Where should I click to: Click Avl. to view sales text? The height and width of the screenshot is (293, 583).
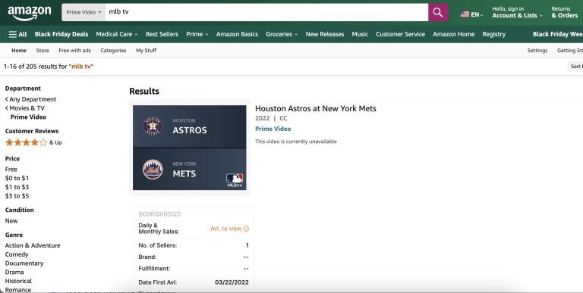pos(226,229)
